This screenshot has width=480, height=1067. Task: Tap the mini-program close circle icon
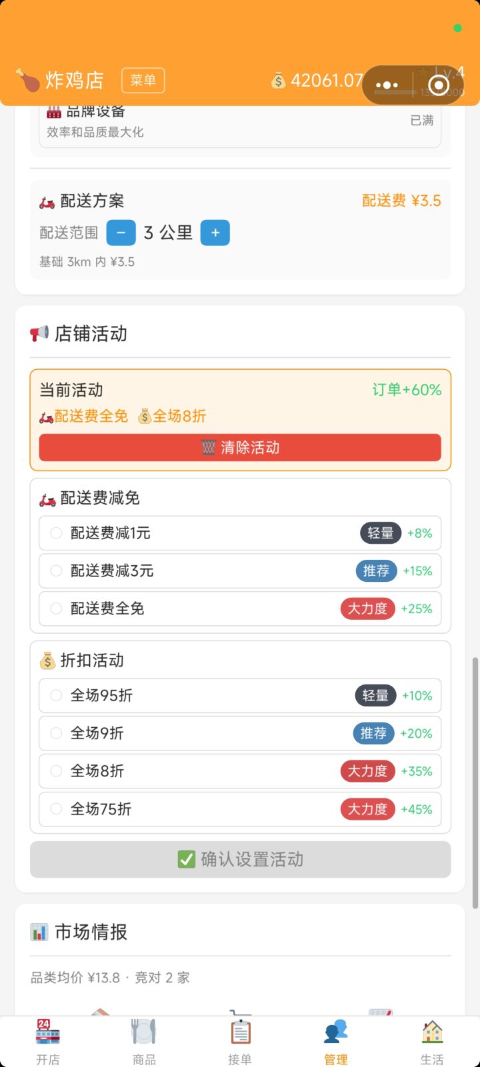439,85
